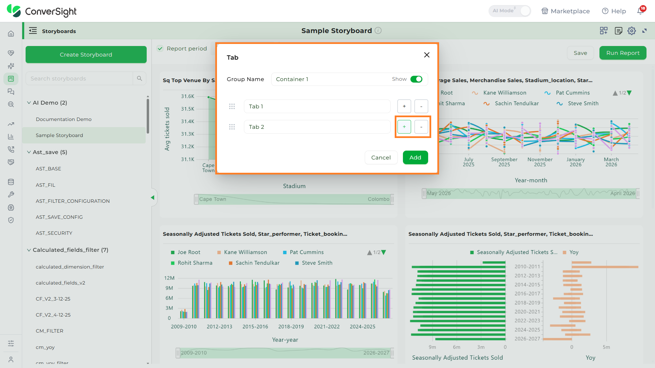Click the Create Storyboard button

(x=86, y=55)
